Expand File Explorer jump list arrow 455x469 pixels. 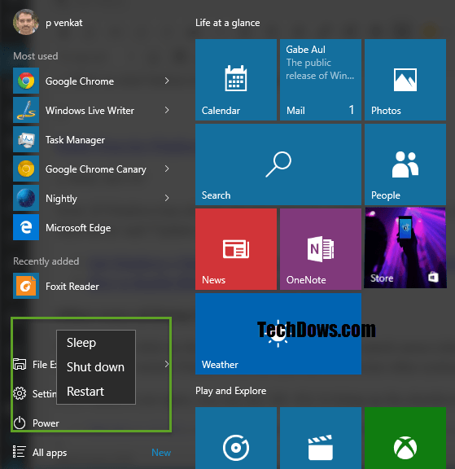pyautogui.click(x=167, y=364)
